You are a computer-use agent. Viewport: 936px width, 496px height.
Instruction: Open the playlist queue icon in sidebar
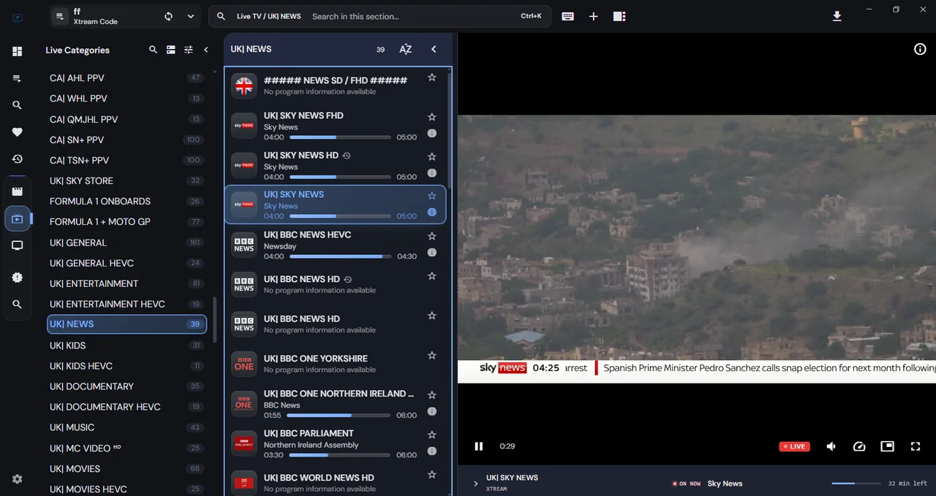pyautogui.click(x=17, y=78)
